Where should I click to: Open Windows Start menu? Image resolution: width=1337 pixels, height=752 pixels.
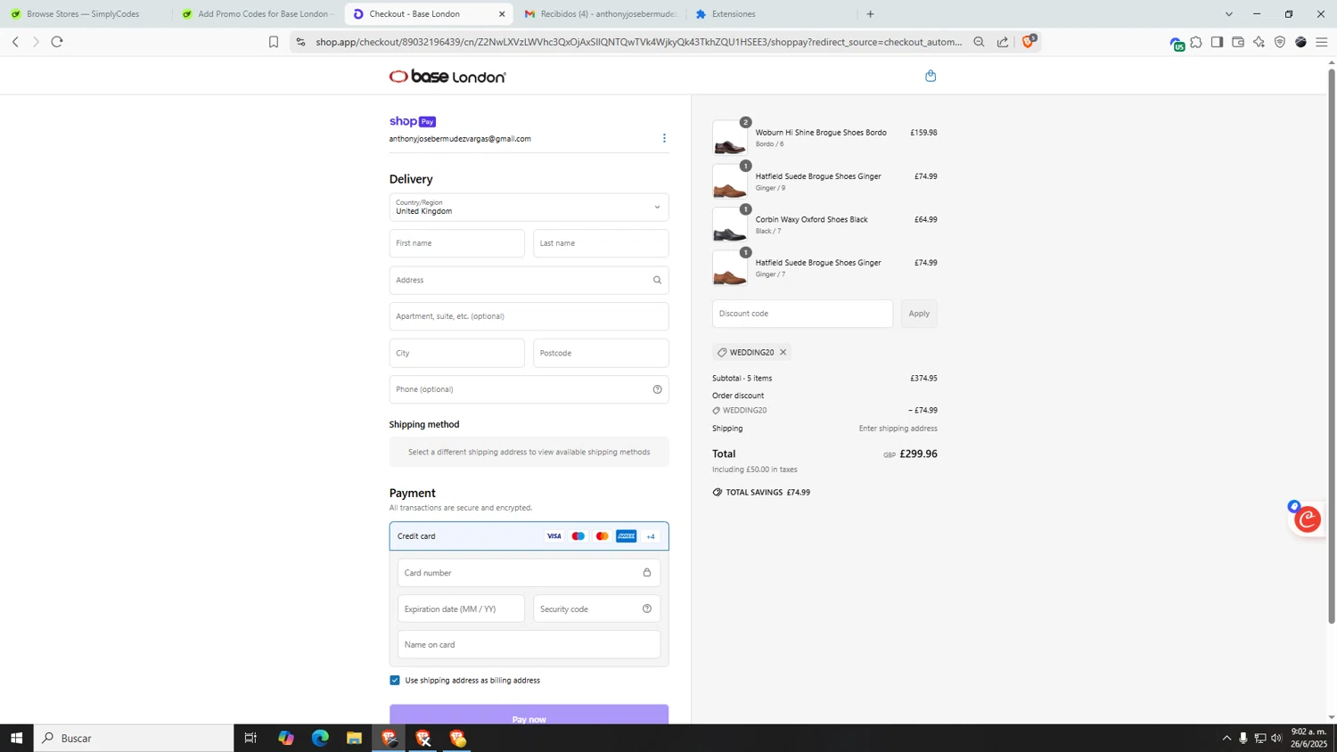16,738
